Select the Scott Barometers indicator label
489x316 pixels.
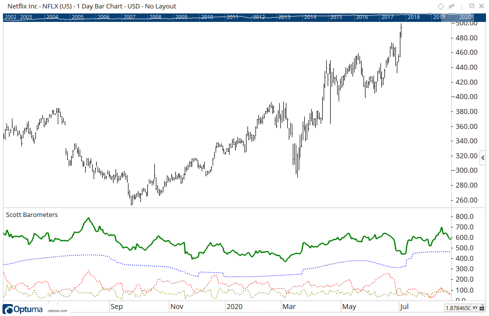click(x=32, y=214)
